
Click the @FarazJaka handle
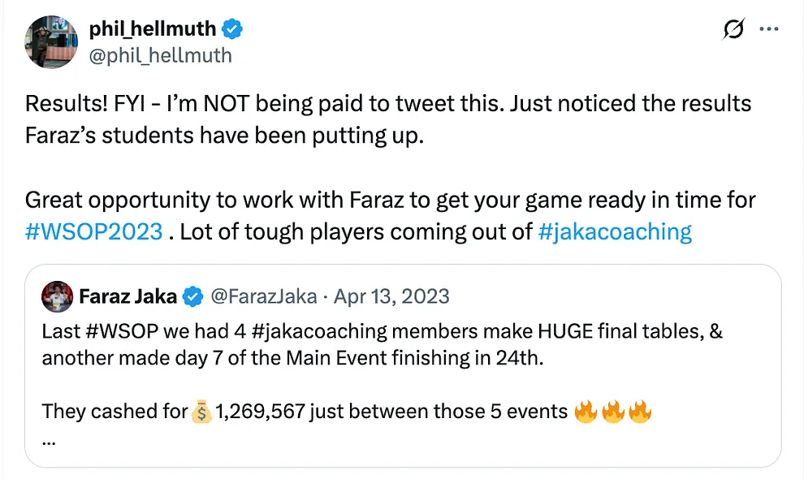(263, 296)
